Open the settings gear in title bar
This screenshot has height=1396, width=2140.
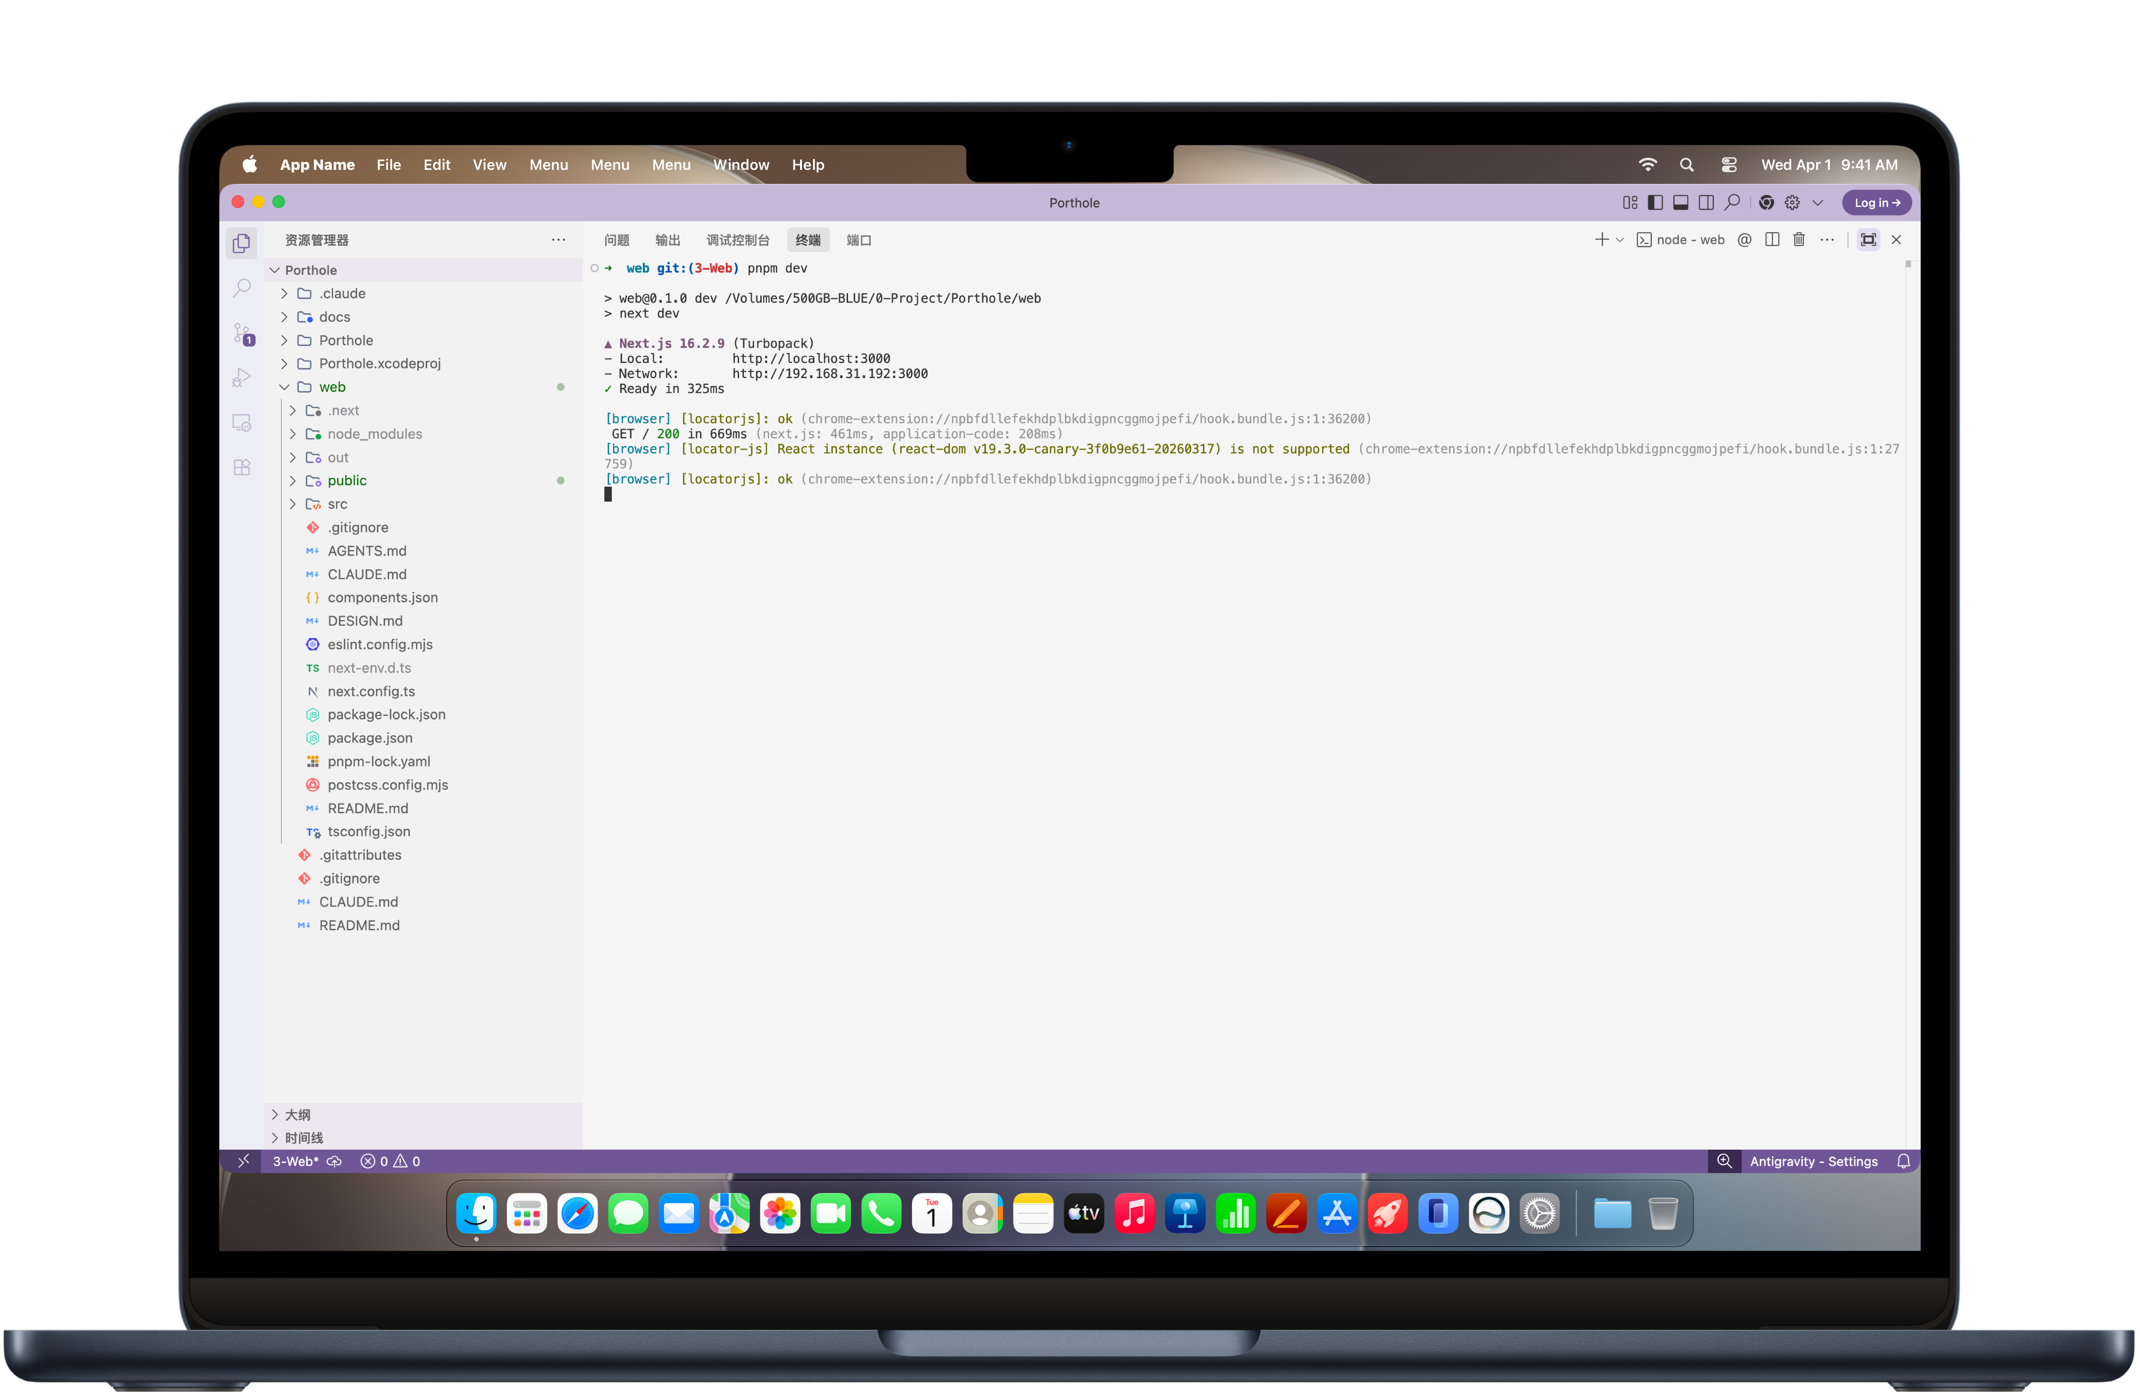[x=1792, y=202]
